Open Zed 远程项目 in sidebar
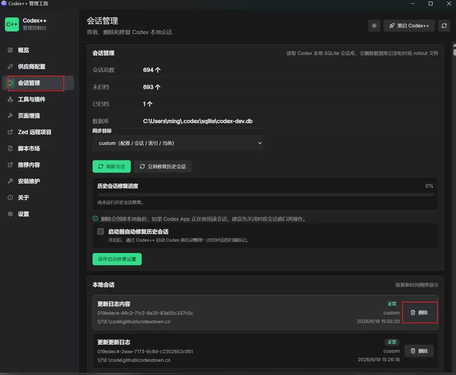 coord(38,132)
